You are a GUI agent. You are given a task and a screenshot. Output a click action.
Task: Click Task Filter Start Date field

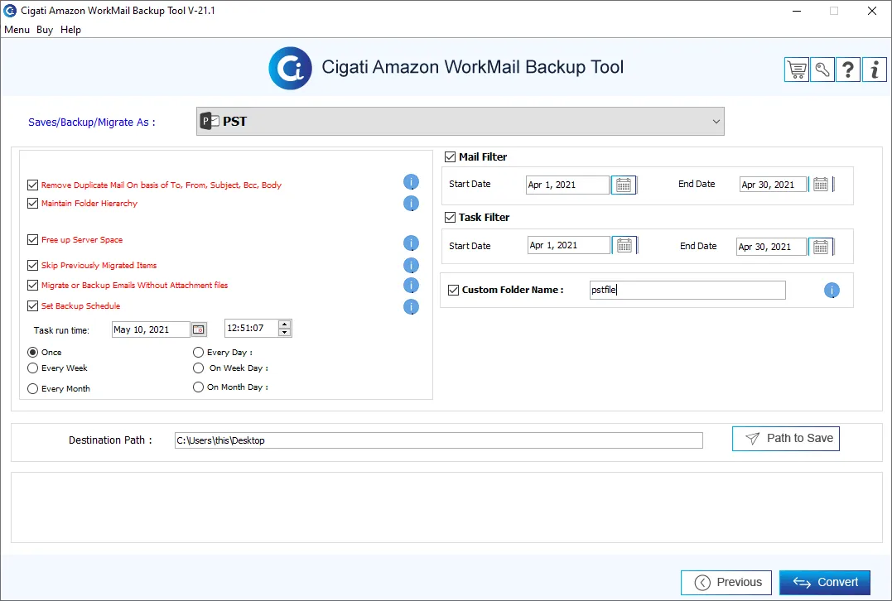(x=569, y=245)
